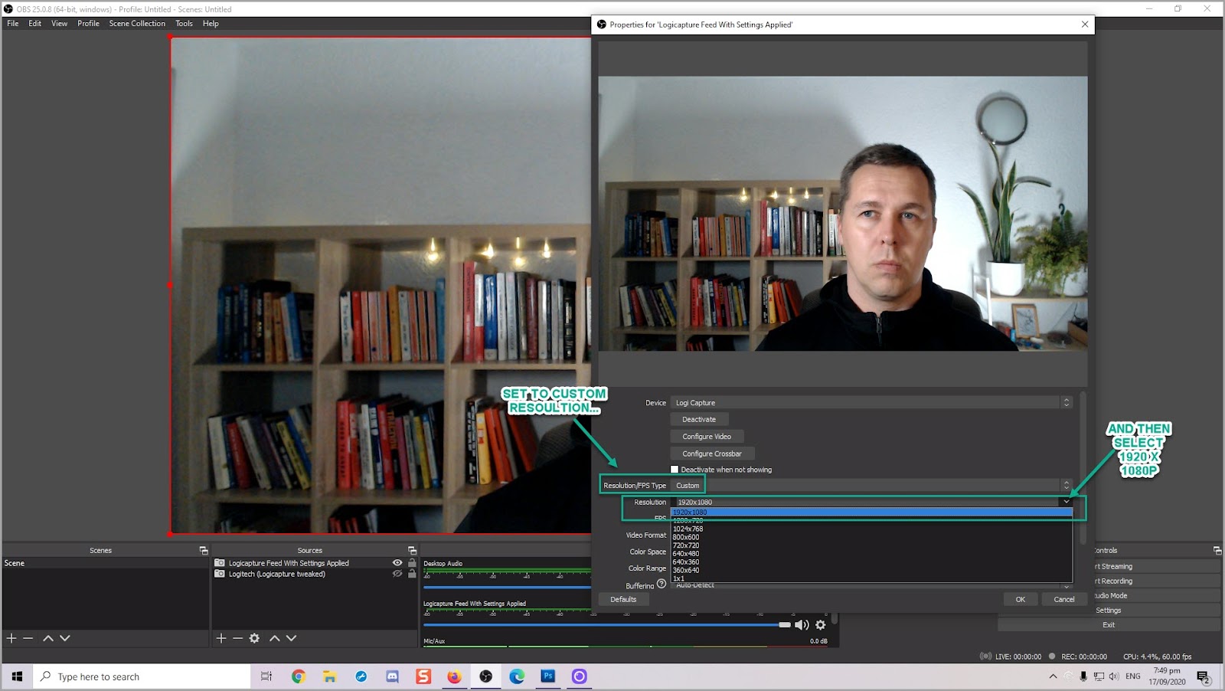Screen dimensions: 1225x691
Task: Open the blue wrench app on the taskbar
Action: [x=361, y=676]
